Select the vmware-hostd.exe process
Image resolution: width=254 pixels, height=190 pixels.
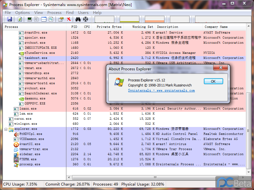[40, 83]
